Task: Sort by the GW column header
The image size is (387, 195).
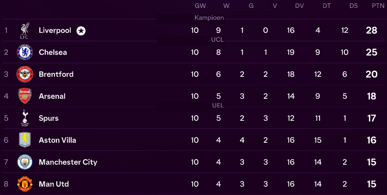Action: click(x=200, y=6)
